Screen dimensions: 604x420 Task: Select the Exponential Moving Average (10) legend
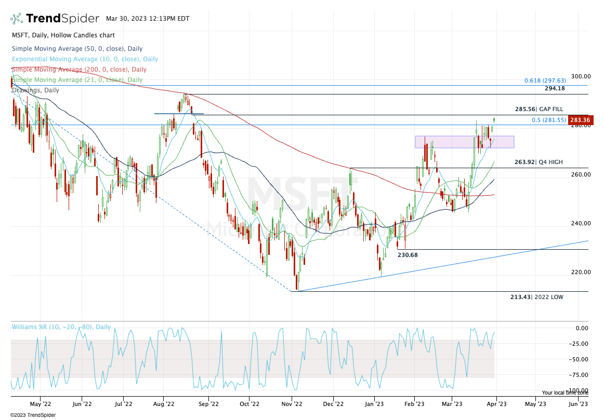(x=85, y=59)
